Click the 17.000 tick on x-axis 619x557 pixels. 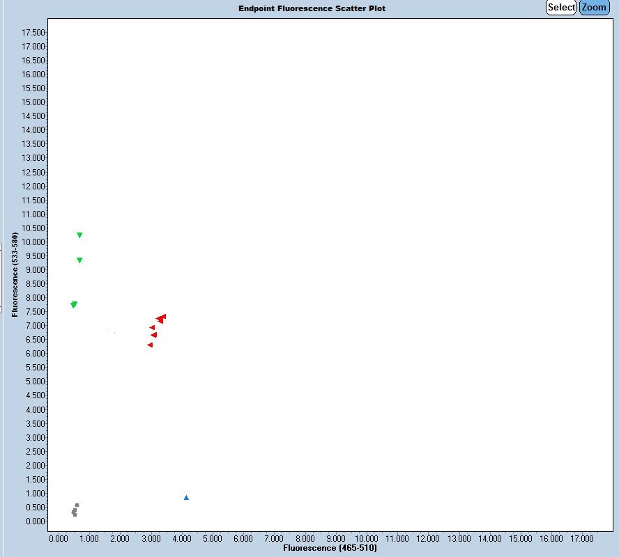(582, 538)
